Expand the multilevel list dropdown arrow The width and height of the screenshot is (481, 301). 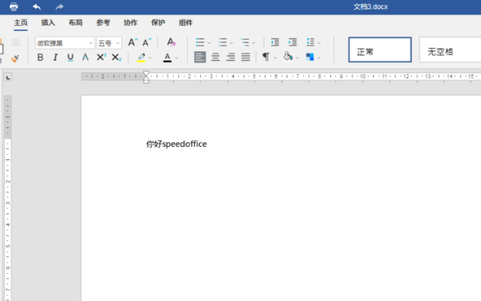[254, 43]
